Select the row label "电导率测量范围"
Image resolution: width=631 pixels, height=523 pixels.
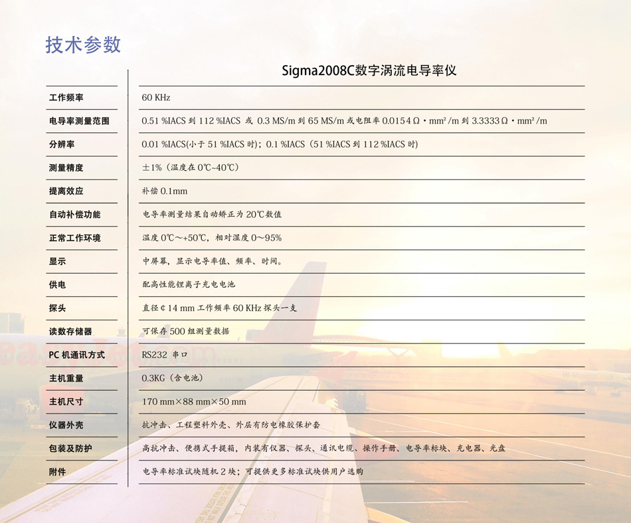point(79,121)
